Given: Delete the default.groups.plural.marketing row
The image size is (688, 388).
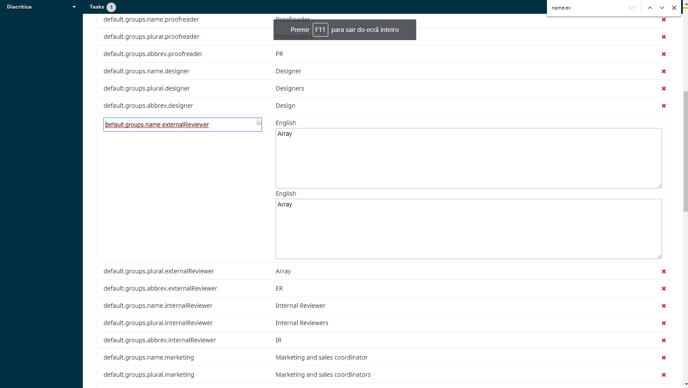Looking at the screenshot, I should 664,375.
